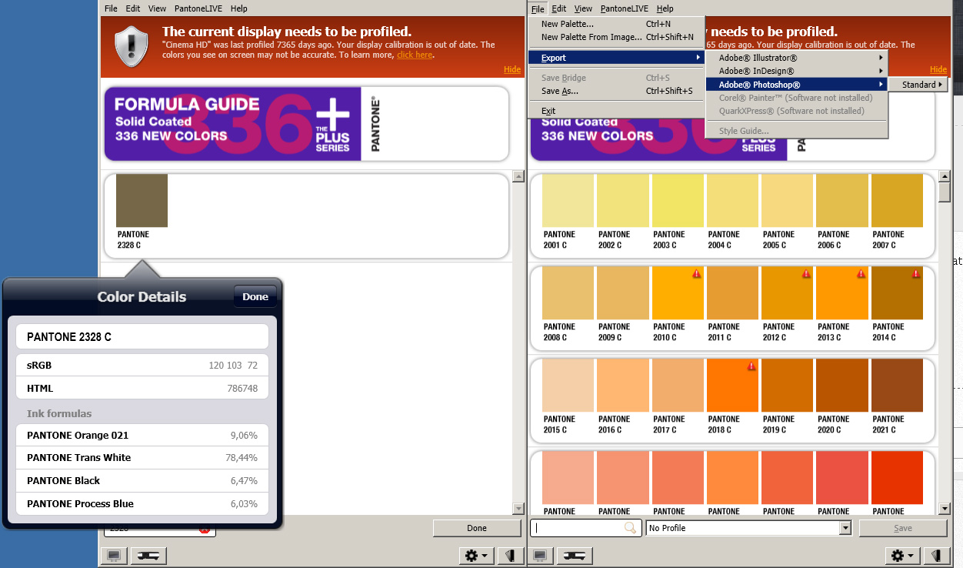Image resolution: width=963 pixels, height=568 pixels.
Task: Click the 'click here' link in left banner
Action: coord(415,55)
